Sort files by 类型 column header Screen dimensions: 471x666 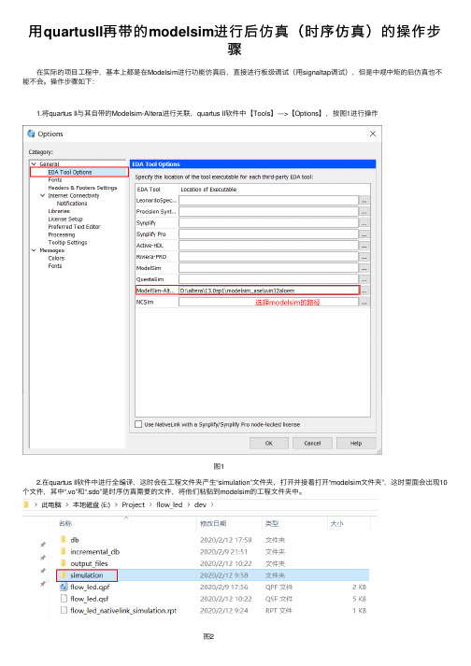click(x=272, y=524)
